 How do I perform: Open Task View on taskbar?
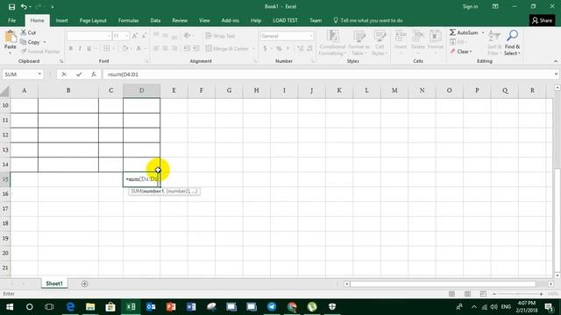click(x=49, y=307)
